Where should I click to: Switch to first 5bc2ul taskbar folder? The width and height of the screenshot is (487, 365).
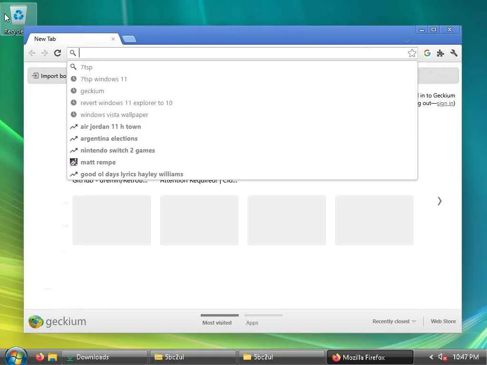[x=193, y=357]
